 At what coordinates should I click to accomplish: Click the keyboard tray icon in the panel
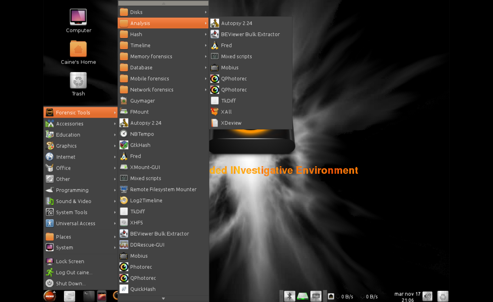click(316, 296)
